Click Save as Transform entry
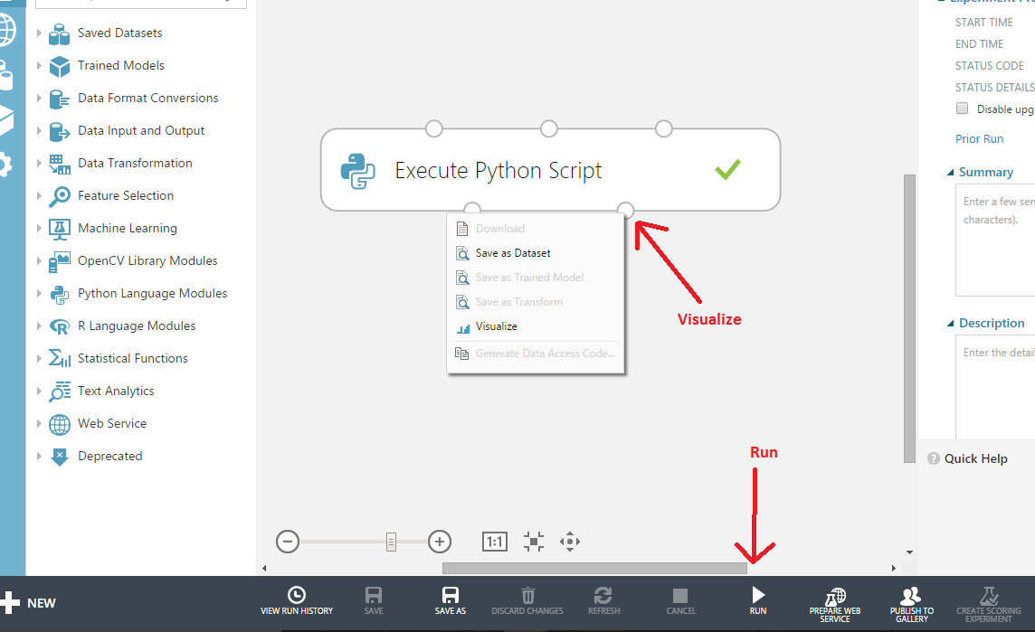The width and height of the screenshot is (1035, 632). [536, 302]
